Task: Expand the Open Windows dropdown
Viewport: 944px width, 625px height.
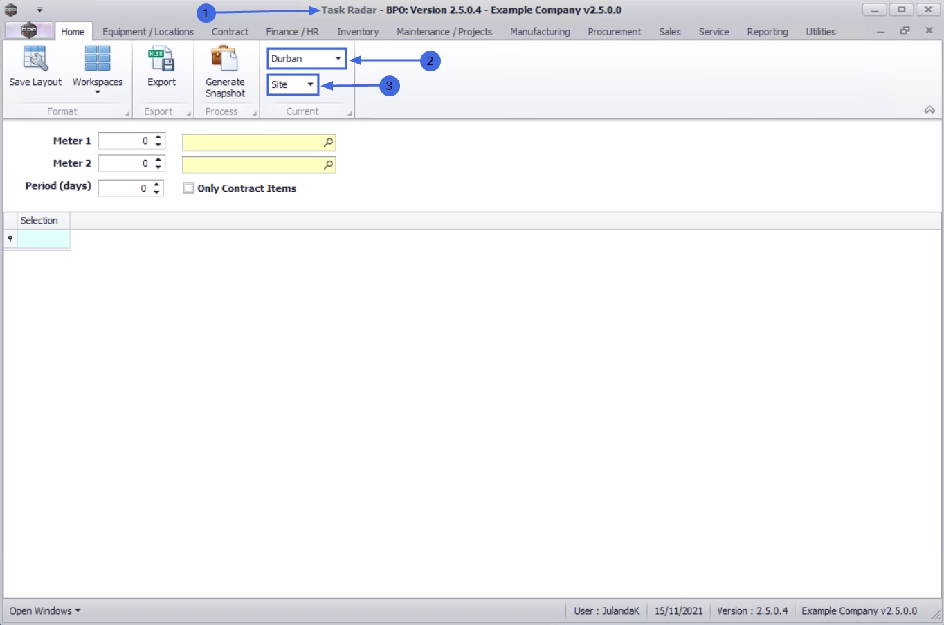Action: (45, 611)
